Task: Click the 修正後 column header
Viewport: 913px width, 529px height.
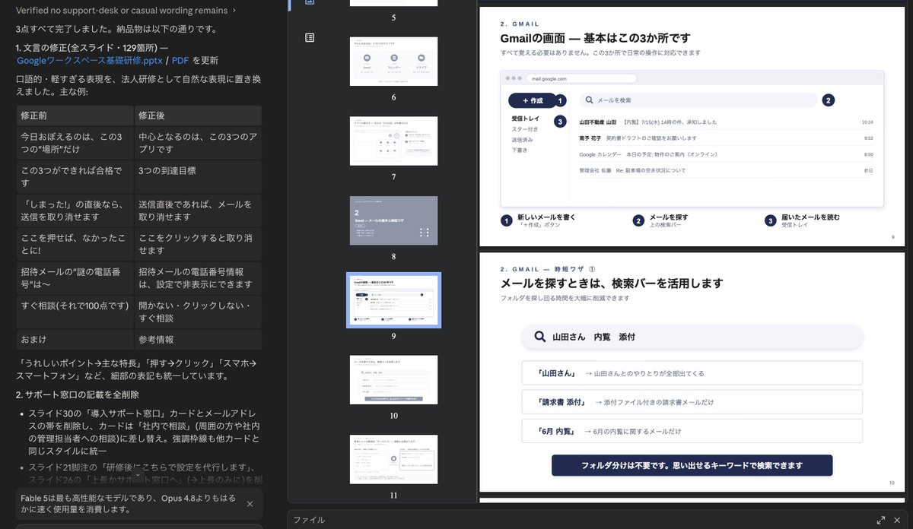Action: pos(198,116)
